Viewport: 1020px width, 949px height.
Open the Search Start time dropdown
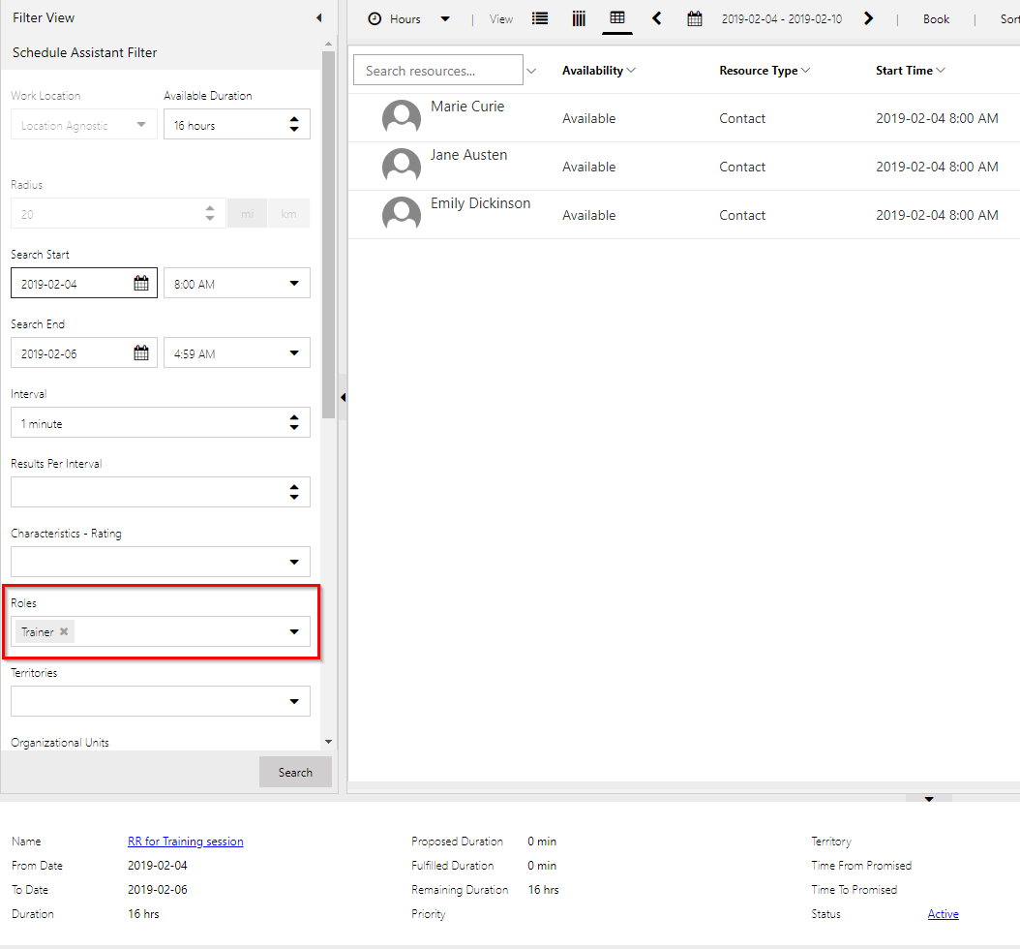click(294, 284)
